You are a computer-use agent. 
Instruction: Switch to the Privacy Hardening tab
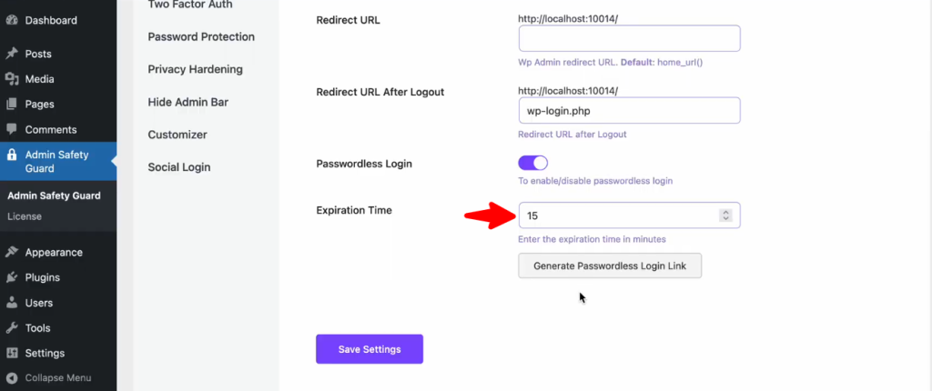pos(195,69)
